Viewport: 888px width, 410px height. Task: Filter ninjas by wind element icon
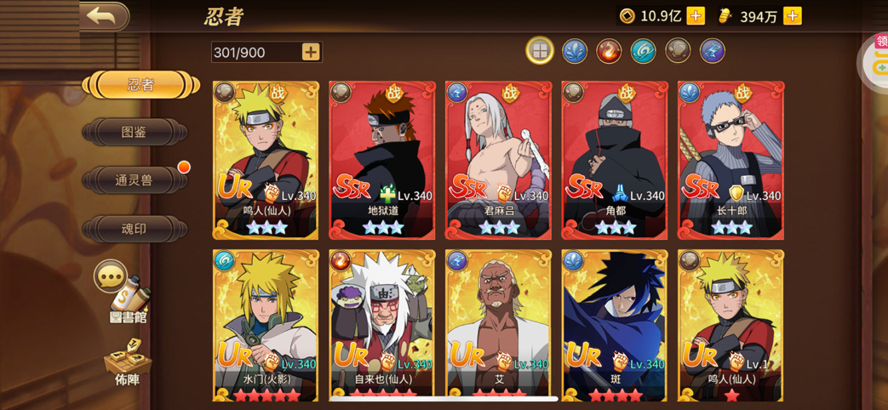(x=644, y=51)
